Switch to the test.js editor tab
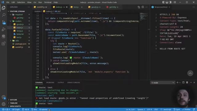The image size is (197, 111). coord(76,7)
